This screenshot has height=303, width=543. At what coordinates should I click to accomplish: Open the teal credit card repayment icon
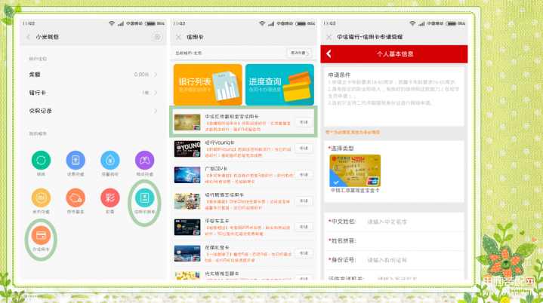pos(144,197)
